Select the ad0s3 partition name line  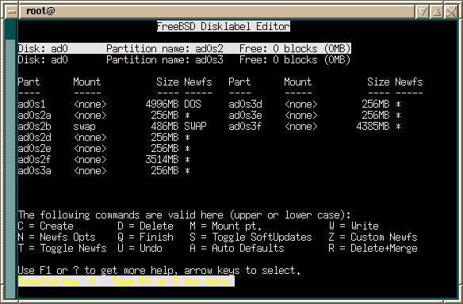point(184,60)
